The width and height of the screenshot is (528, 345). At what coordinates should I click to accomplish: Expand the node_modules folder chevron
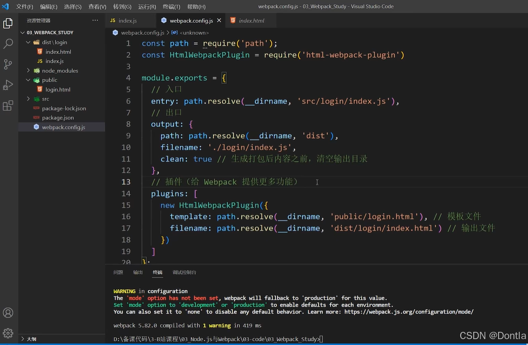coord(28,71)
